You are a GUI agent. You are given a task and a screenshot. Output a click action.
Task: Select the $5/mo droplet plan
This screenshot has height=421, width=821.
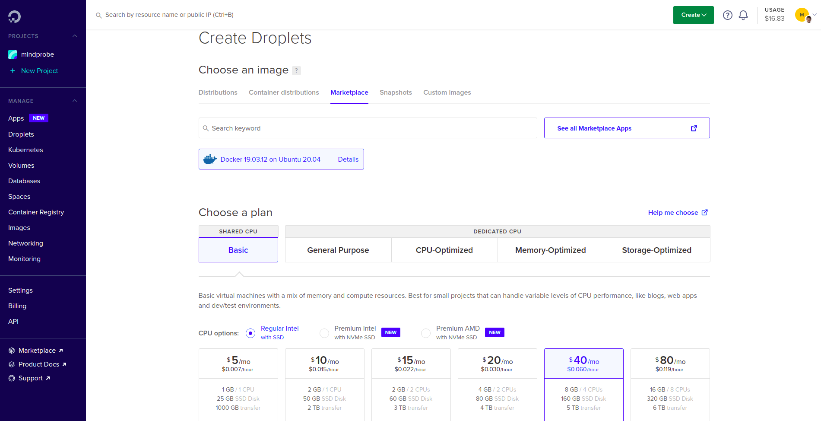(x=238, y=385)
